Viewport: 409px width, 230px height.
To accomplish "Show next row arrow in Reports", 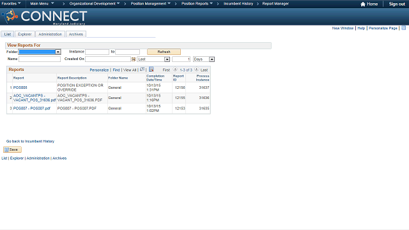I will tap(196, 70).
